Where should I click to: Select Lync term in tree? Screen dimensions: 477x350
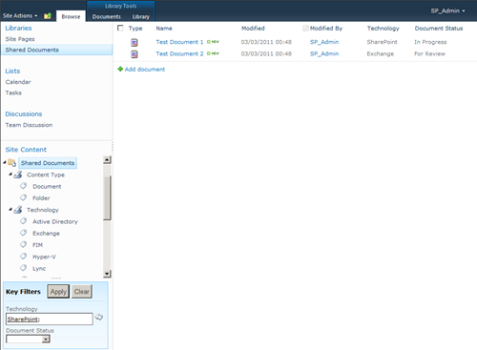click(x=39, y=269)
